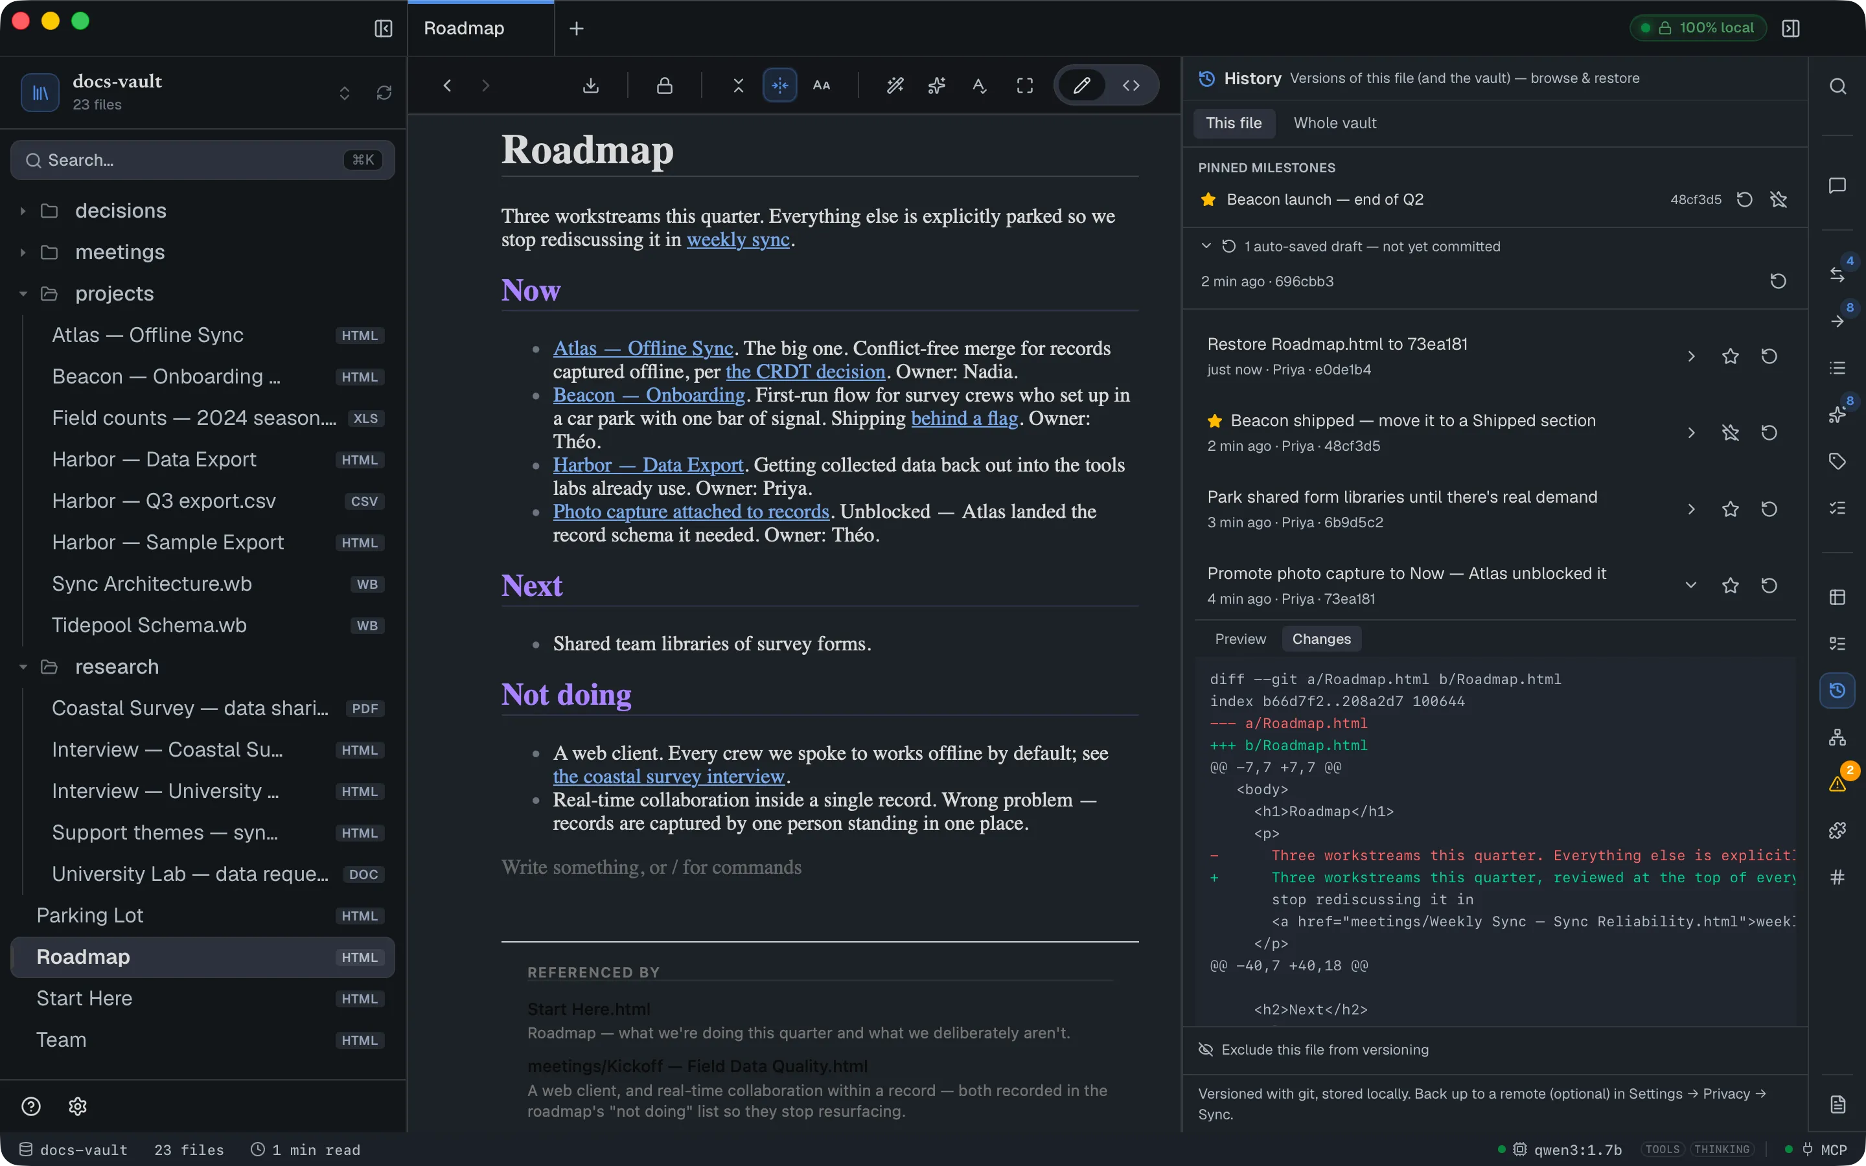
Task: Click the download icon in editor toolbar
Action: coord(591,86)
